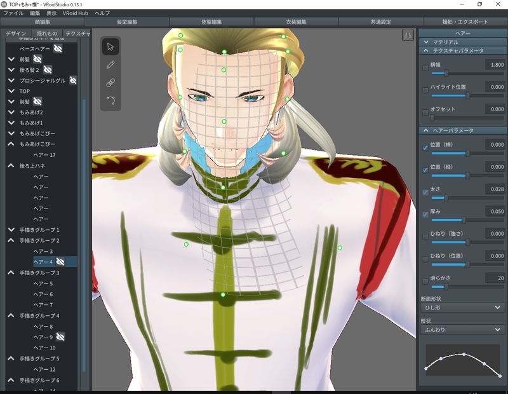Expand the もみあげ1 group
Screen dimensions: 508x394
pos(11,123)
